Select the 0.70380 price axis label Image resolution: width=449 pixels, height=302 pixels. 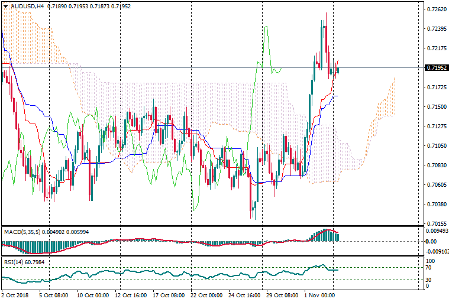(x=436, y=204)
